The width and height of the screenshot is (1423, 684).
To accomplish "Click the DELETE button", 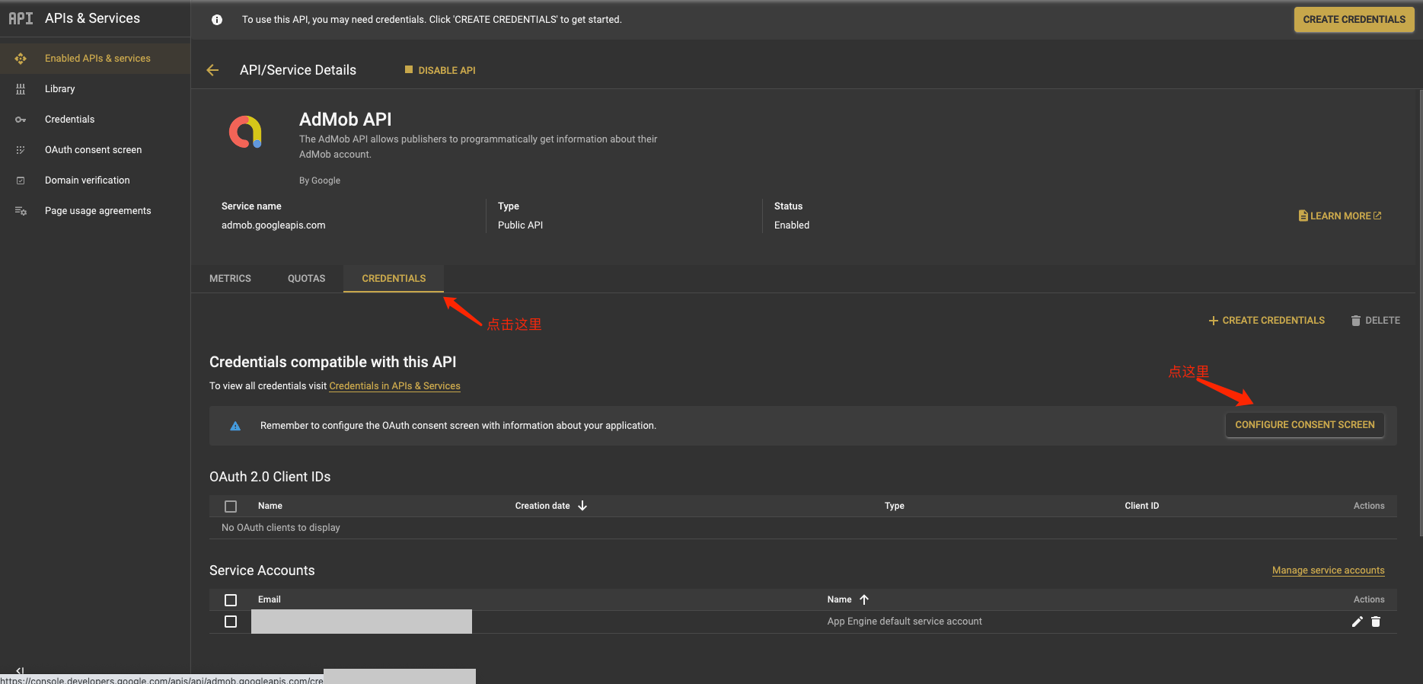I will (x=1375, y=321).
